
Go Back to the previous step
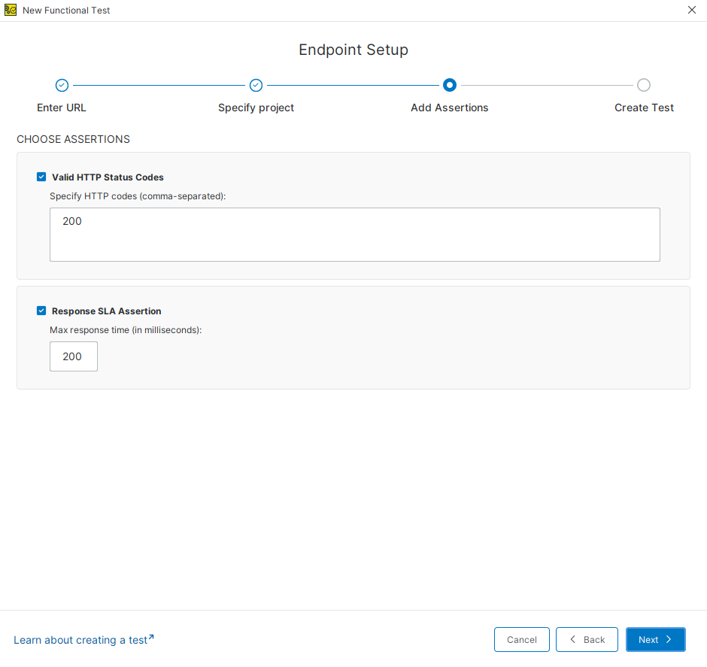587,639
